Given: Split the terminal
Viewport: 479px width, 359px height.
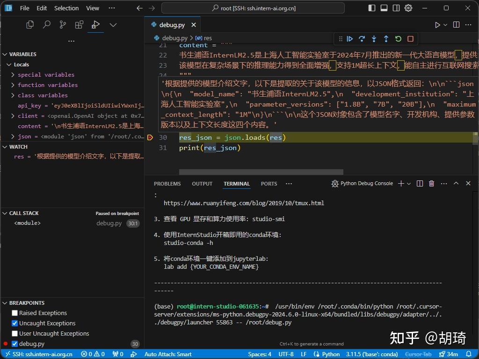Looking at the screenshot, I should tap(420, 183).
